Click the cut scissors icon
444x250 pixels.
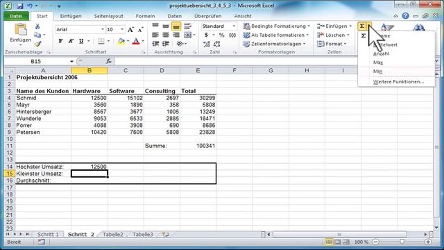tap(37, 26)
